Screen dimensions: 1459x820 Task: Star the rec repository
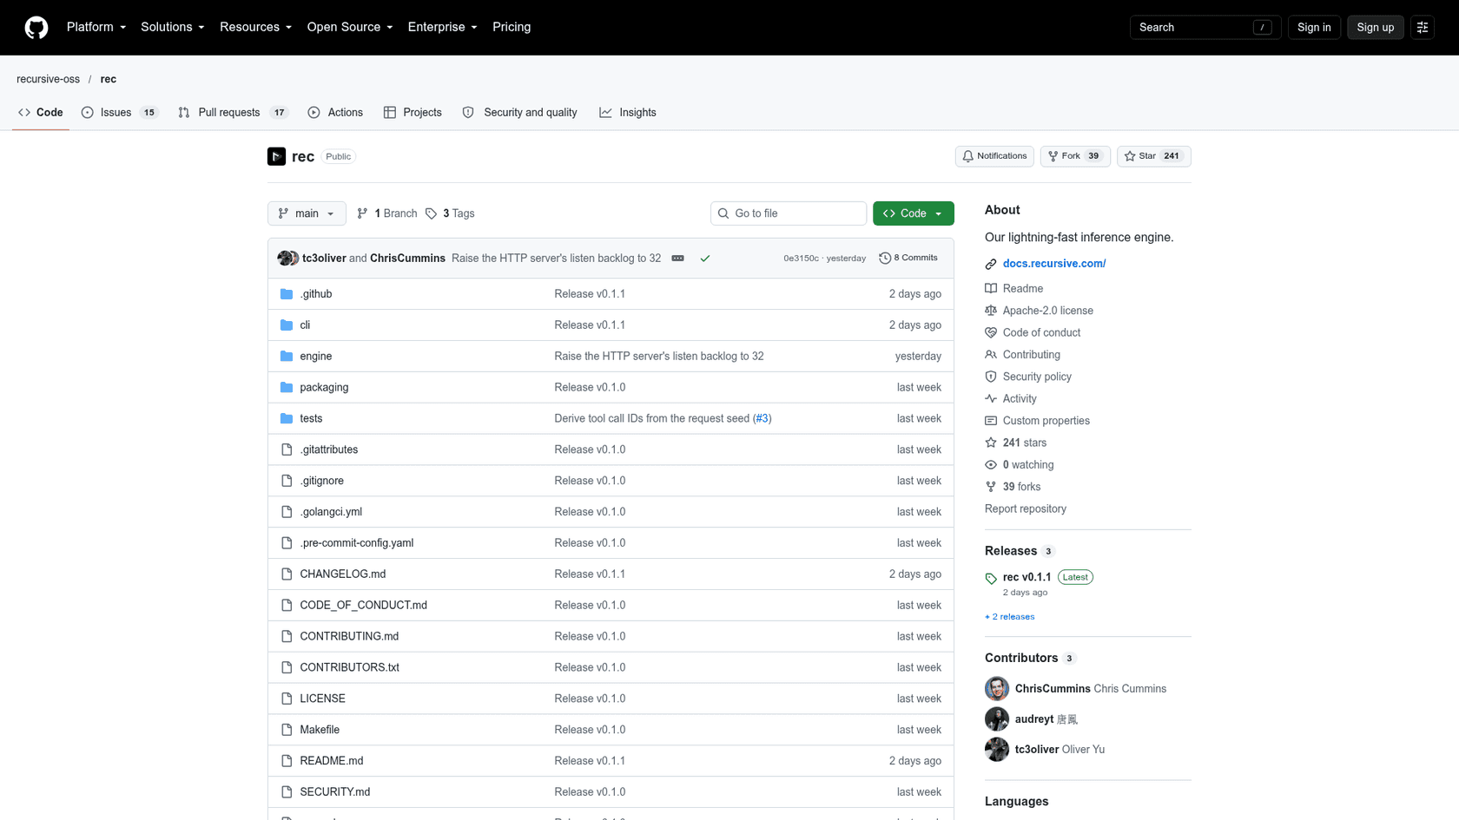pyautogui.click(x=1153, y=156)
